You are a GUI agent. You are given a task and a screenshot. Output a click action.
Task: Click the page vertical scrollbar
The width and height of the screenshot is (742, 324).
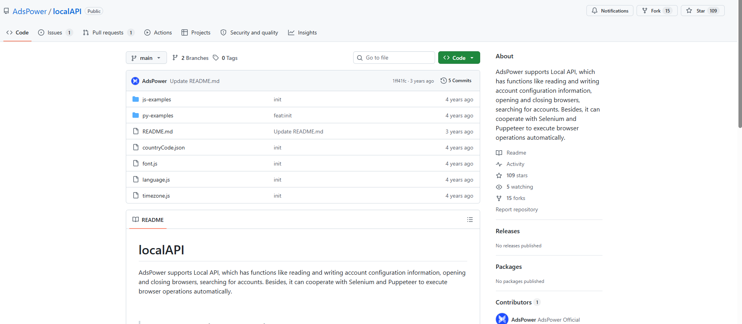pos(740,64)
